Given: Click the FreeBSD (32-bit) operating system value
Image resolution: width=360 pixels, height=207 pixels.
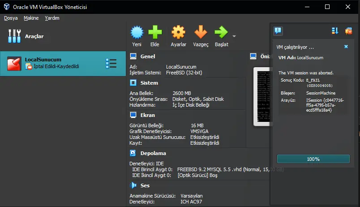Looking at the screenshot, I should click(x=184, y=73).
